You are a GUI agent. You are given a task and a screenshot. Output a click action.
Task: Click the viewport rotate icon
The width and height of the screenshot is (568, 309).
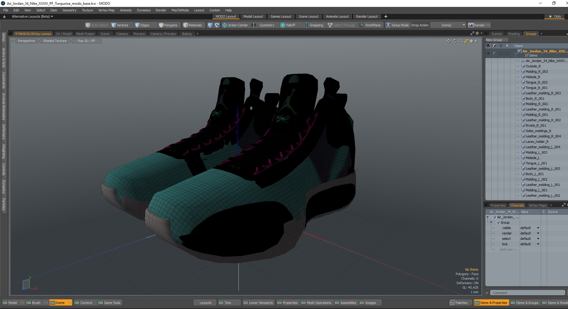point(454,41)
